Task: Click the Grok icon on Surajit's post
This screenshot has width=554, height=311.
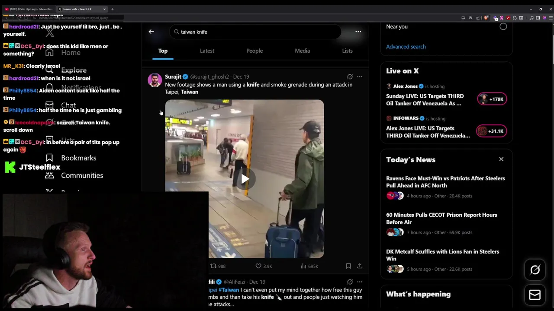Action: (x=350, y=76)
